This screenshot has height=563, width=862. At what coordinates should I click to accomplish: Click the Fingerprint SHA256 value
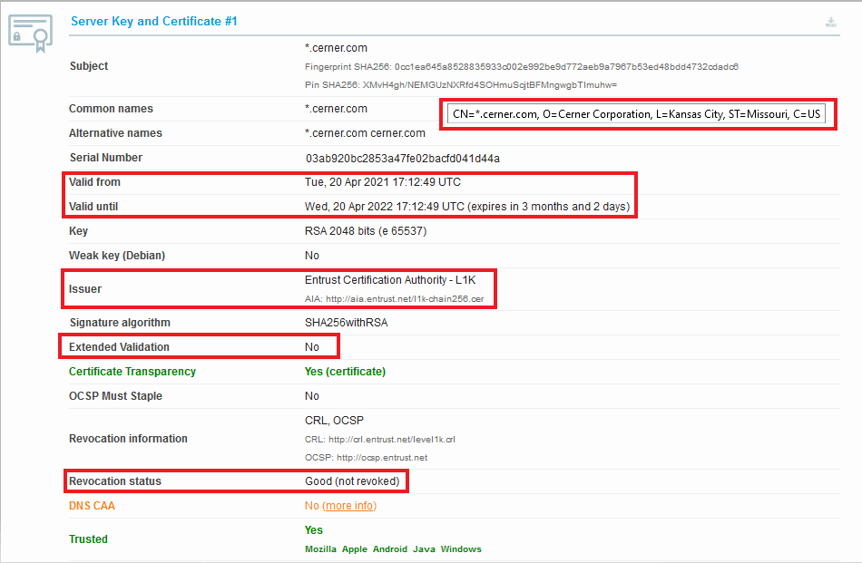[566, 66]
